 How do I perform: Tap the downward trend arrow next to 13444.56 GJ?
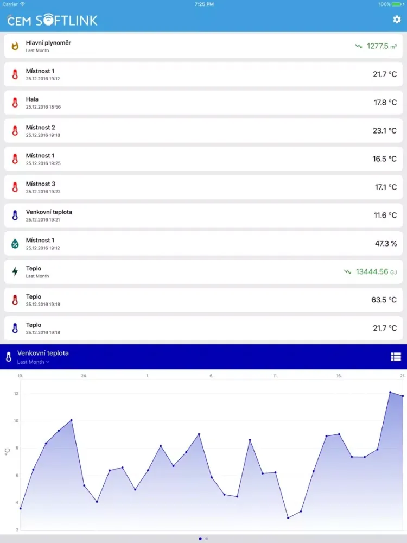point(347,272)
